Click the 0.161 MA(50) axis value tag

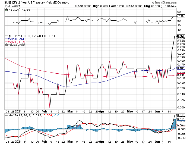click(x=180, y=68)
